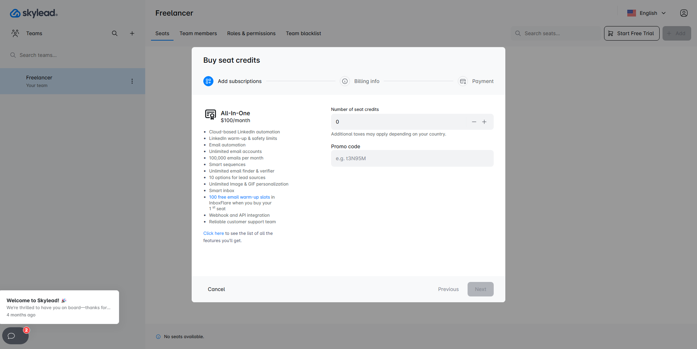Open Roles & permissions tab
Image resolution: width=697 pixels, height=349 pixels.
[251, 33]
